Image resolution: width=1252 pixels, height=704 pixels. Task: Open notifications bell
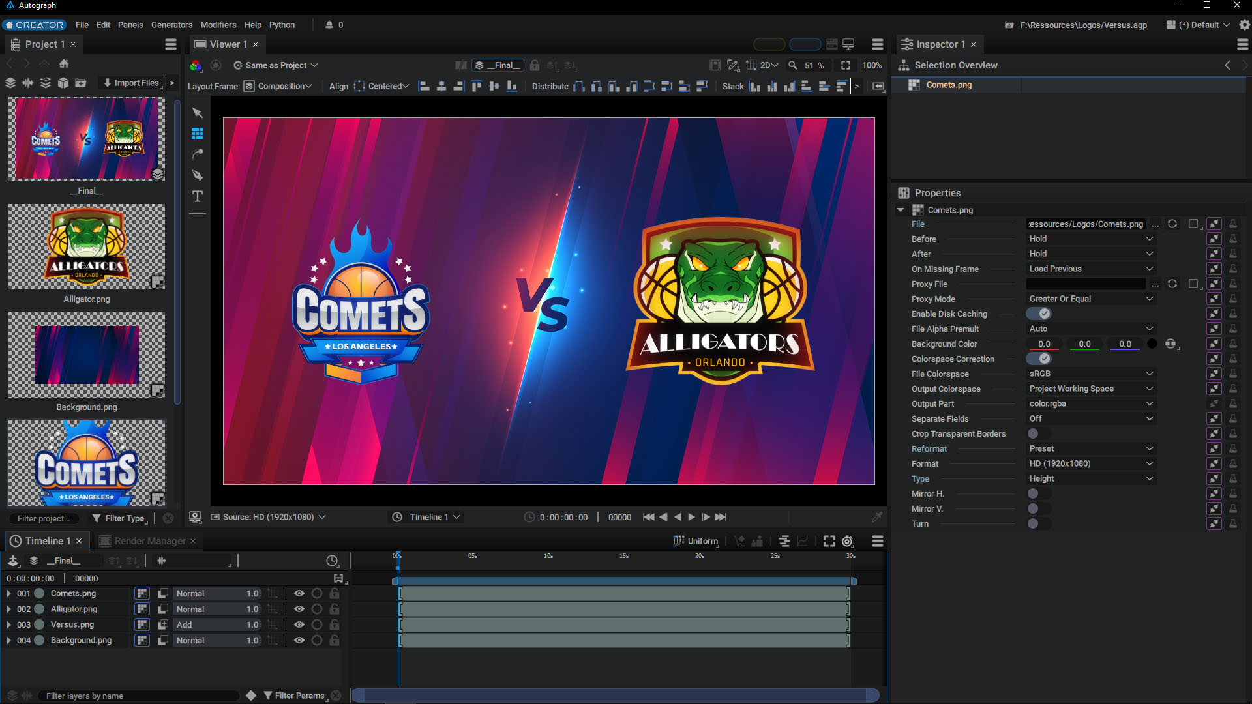[x=329, y=25]
